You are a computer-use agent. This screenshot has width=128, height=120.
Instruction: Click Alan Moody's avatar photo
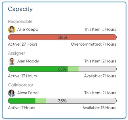point(12,61)
